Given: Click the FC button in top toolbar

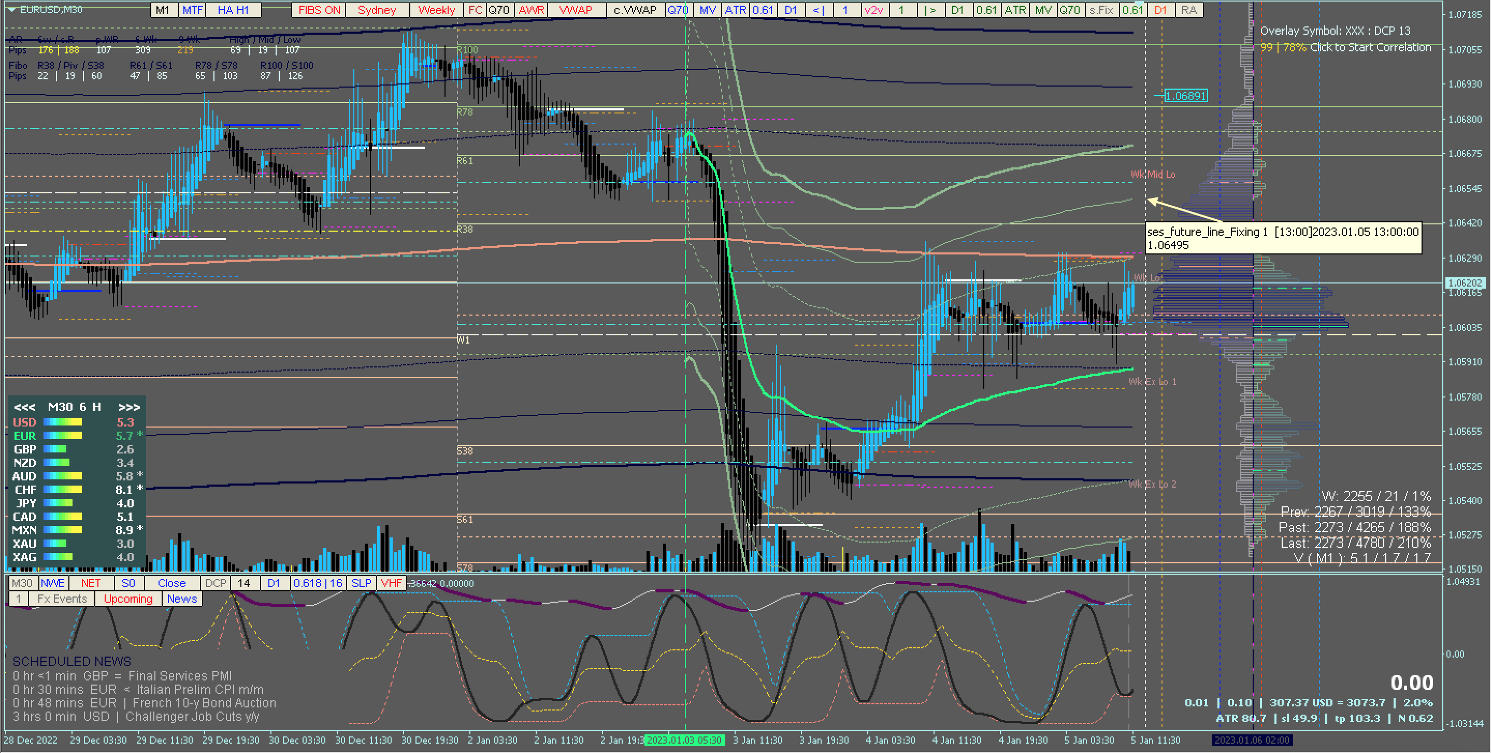Looking at the screenshot, I should (475, 10).
